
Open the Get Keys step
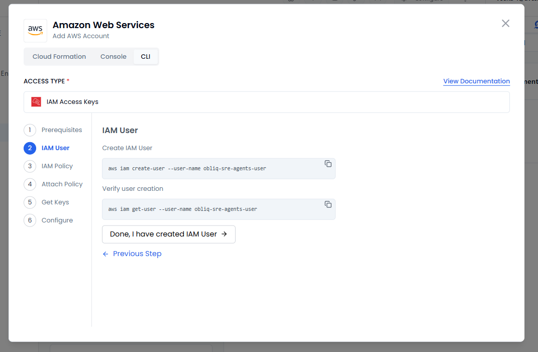pyautogui.click(x=55, y=202)
